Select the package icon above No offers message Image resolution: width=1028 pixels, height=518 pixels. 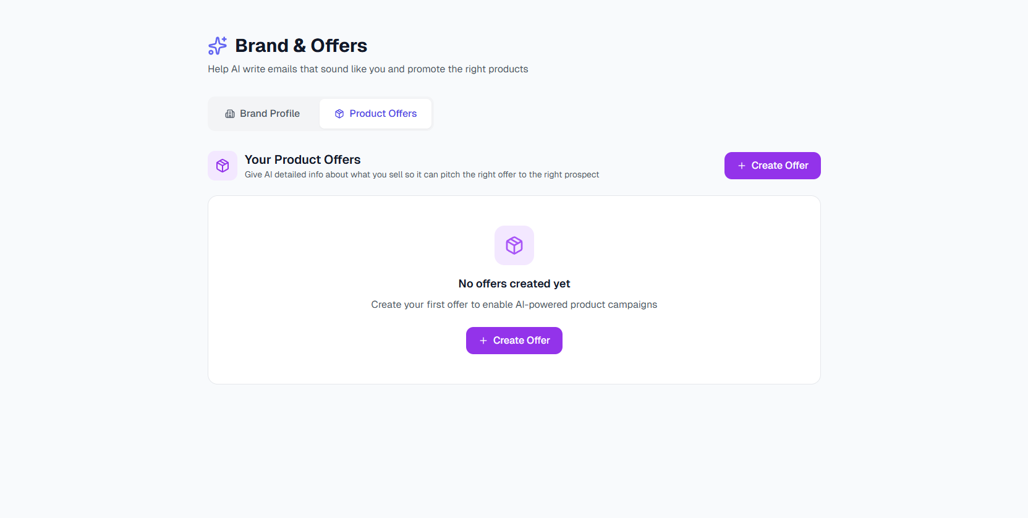[514, 245]
